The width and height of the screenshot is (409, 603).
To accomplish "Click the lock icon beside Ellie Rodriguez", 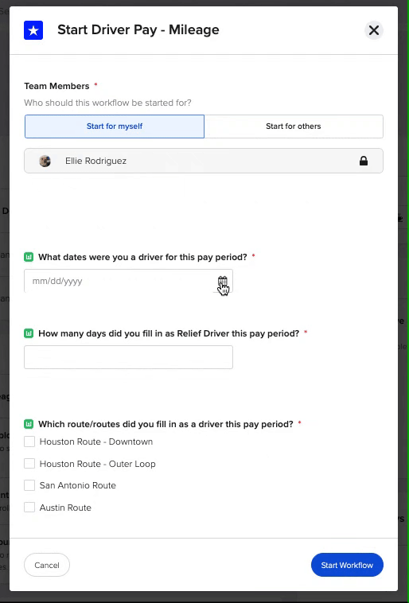I will pyautogui.click(x=363, y=161).
